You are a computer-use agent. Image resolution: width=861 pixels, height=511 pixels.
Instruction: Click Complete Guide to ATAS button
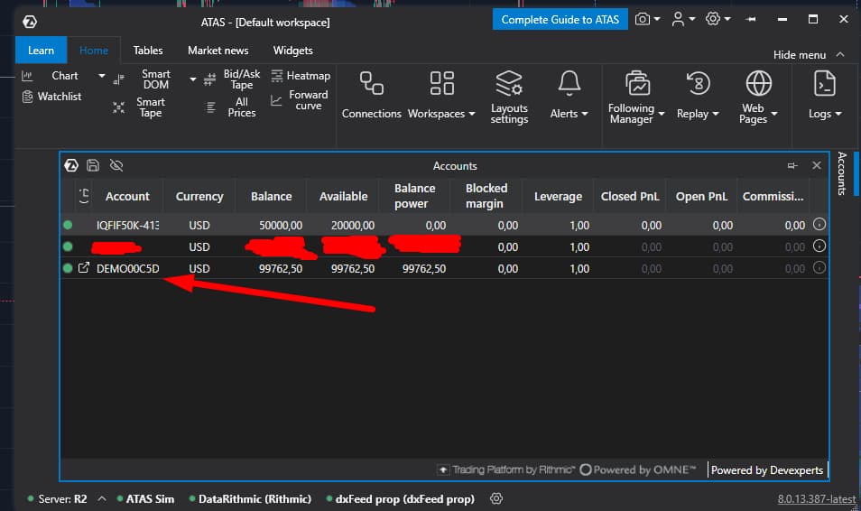pos(560,20)
